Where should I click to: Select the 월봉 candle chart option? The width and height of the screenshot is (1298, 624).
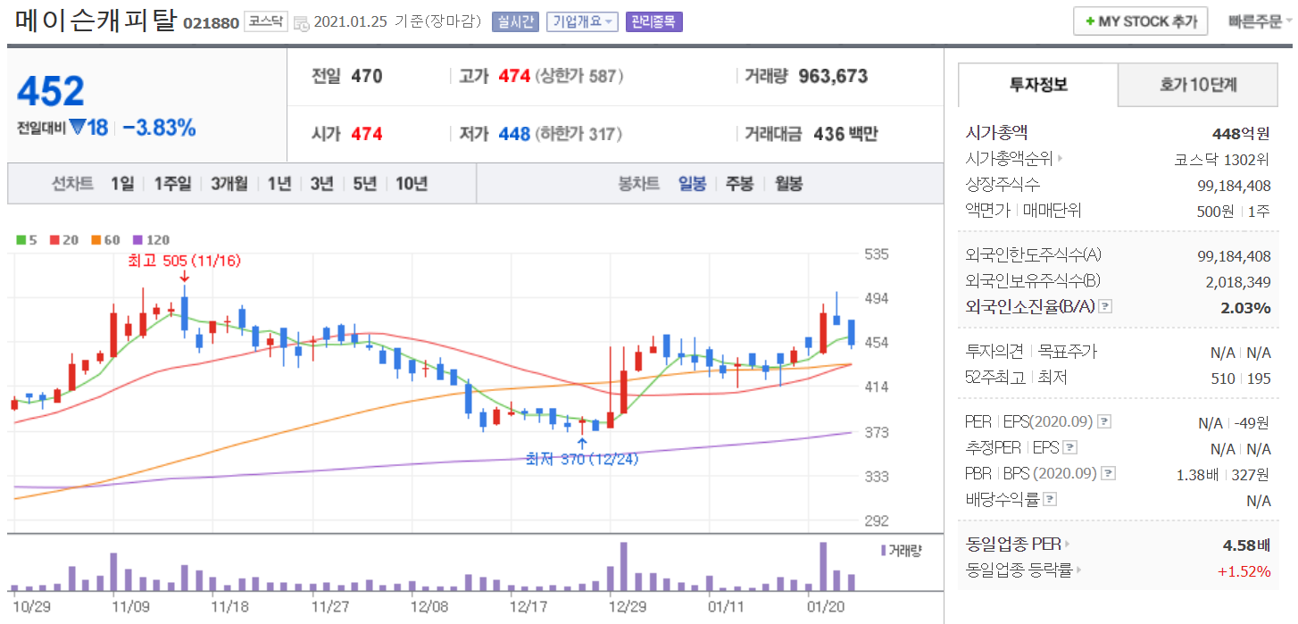pos(787,184)
